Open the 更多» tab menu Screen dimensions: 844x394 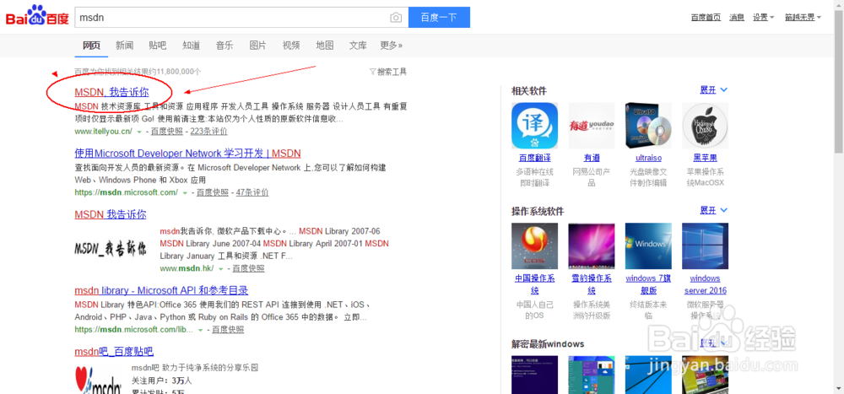(x=392, y=46)
